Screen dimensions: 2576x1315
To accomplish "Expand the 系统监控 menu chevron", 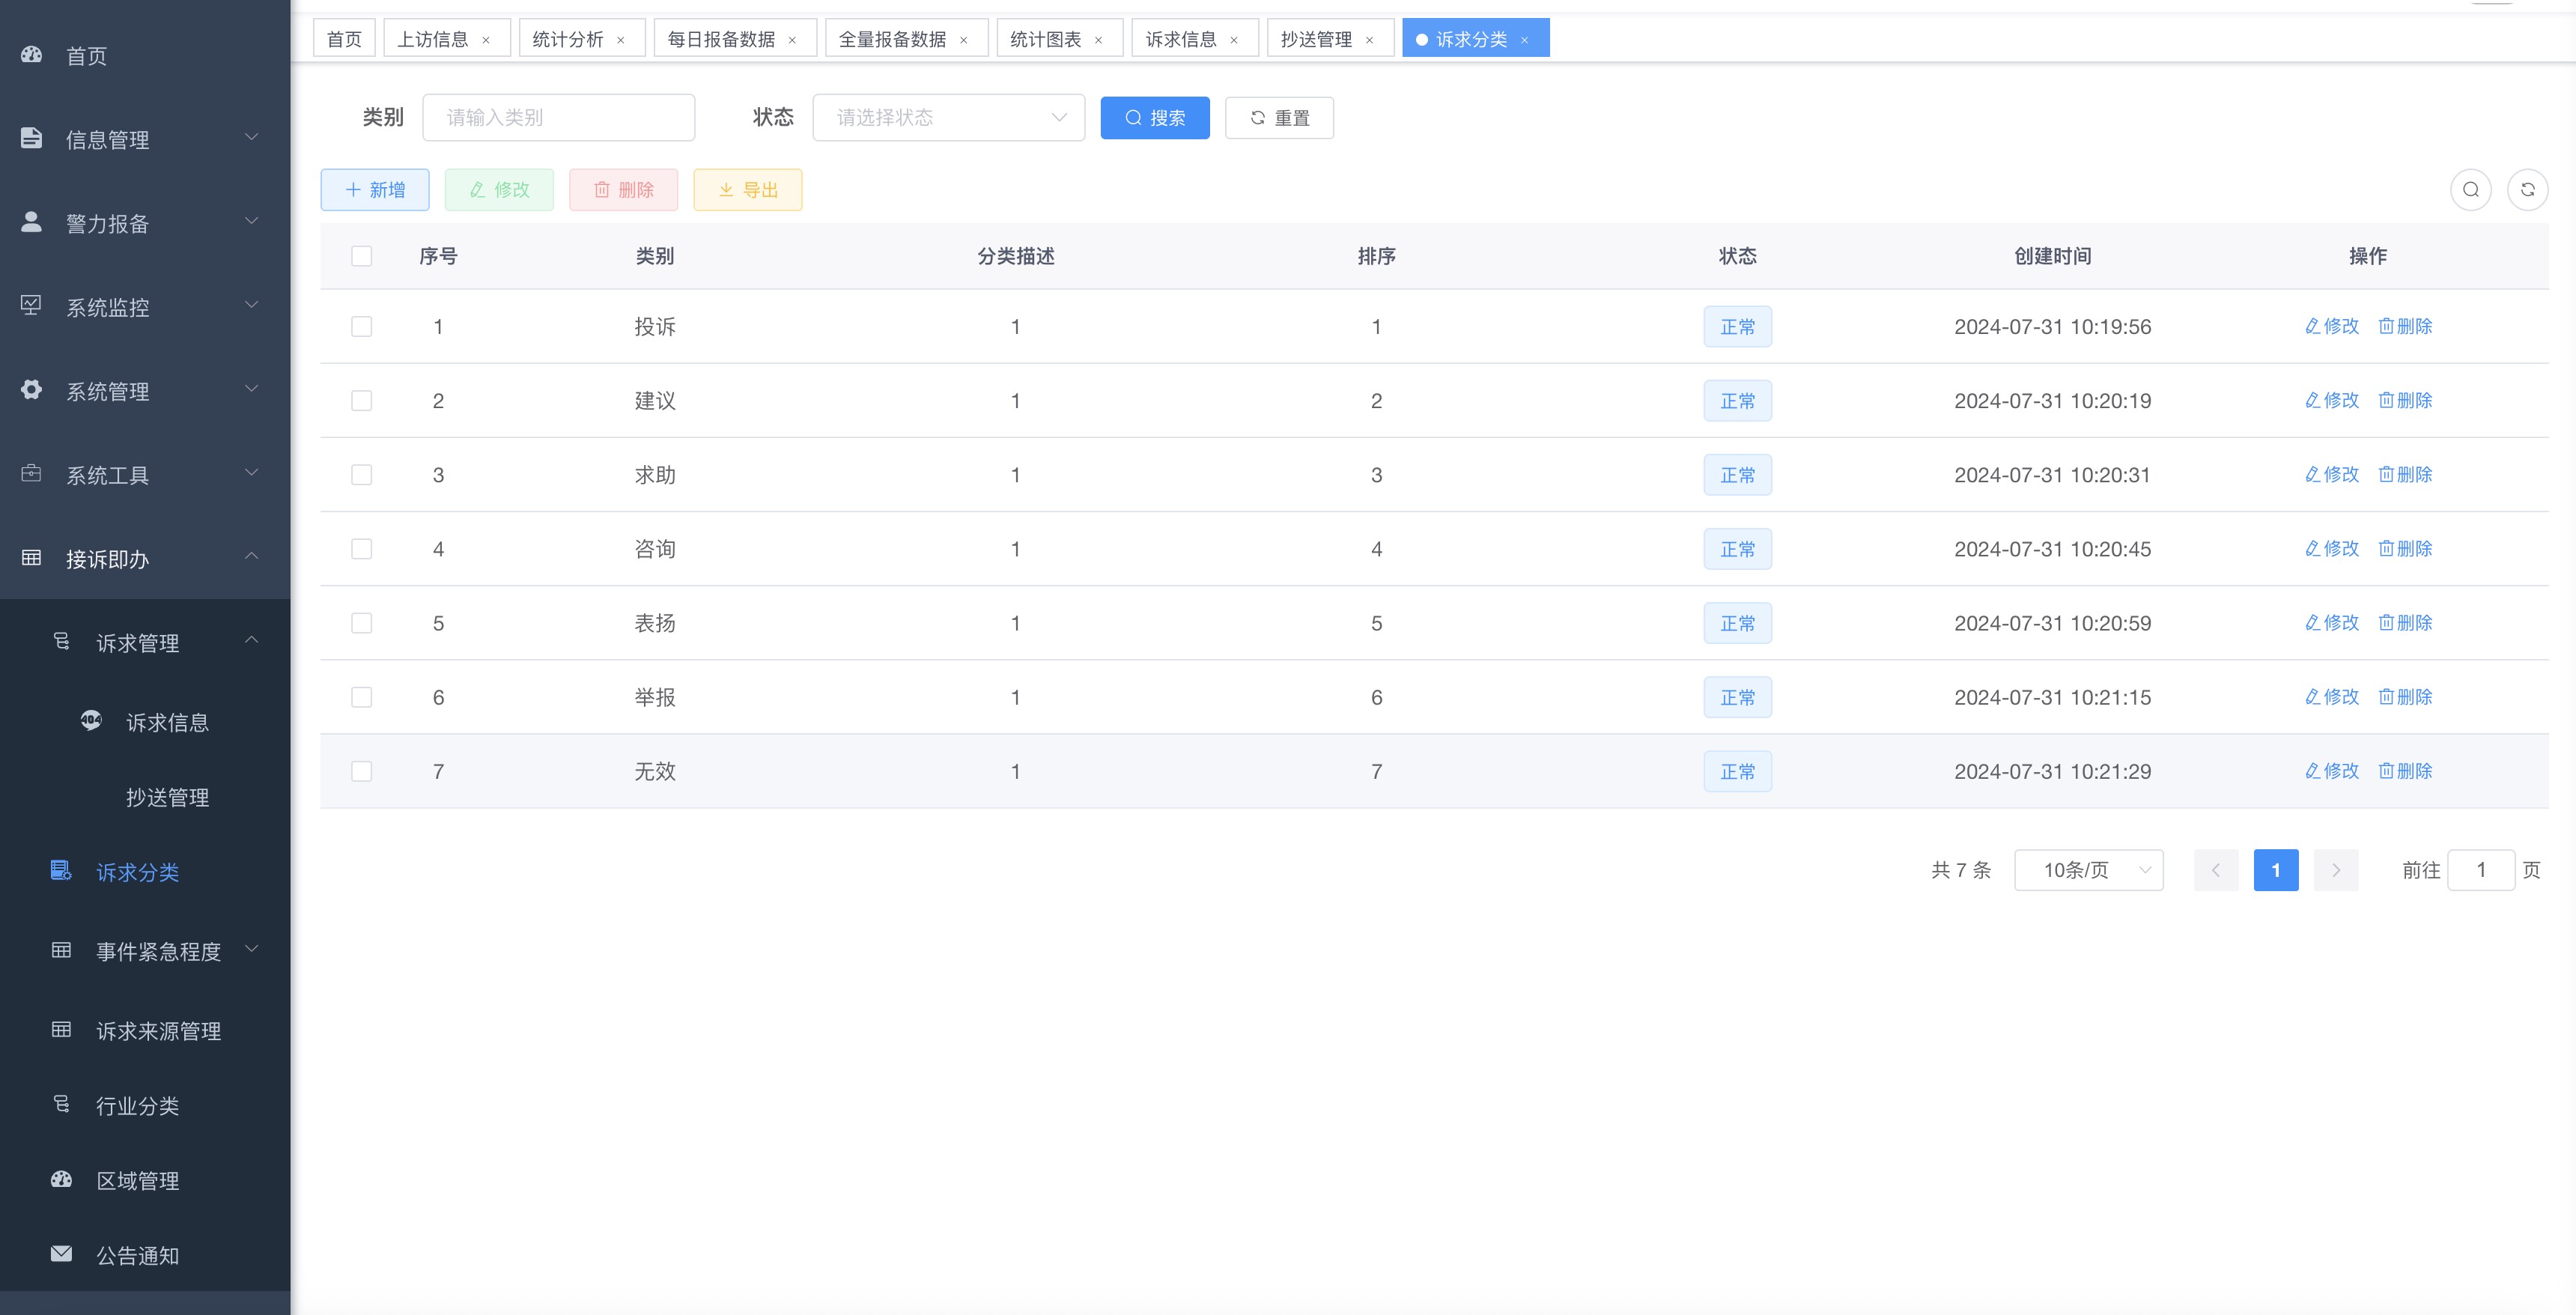I will pos(252,305).
